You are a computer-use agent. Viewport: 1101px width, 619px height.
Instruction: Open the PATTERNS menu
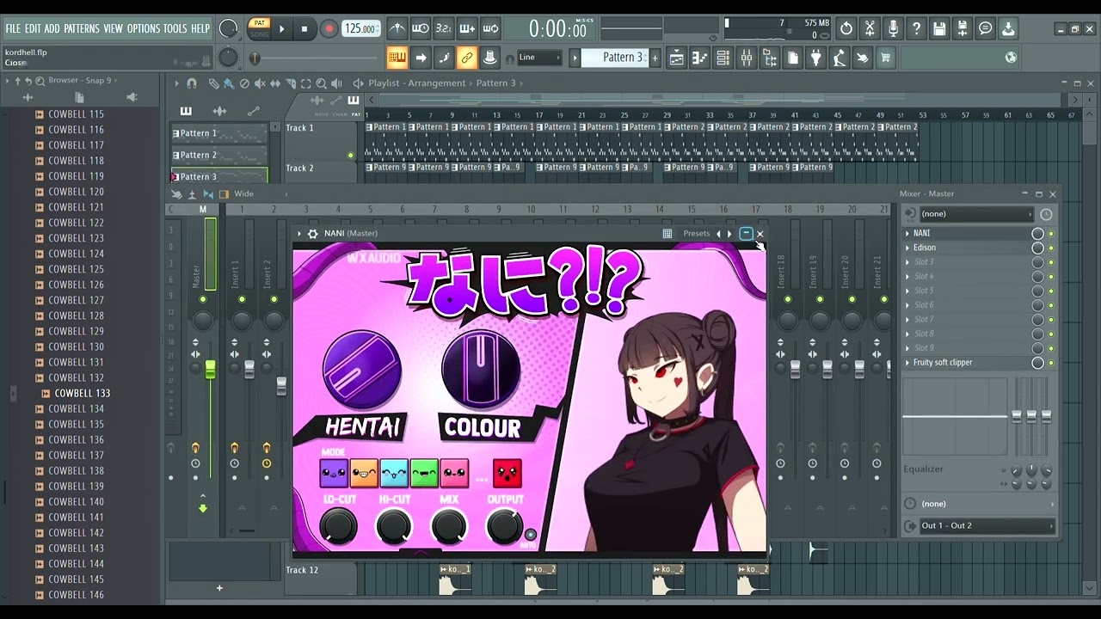[x=82, y=28]
